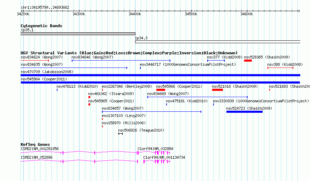Click the 34600k ruler tick label
Image resolution: width=310 pixels, height=181 pixels.
247,14
